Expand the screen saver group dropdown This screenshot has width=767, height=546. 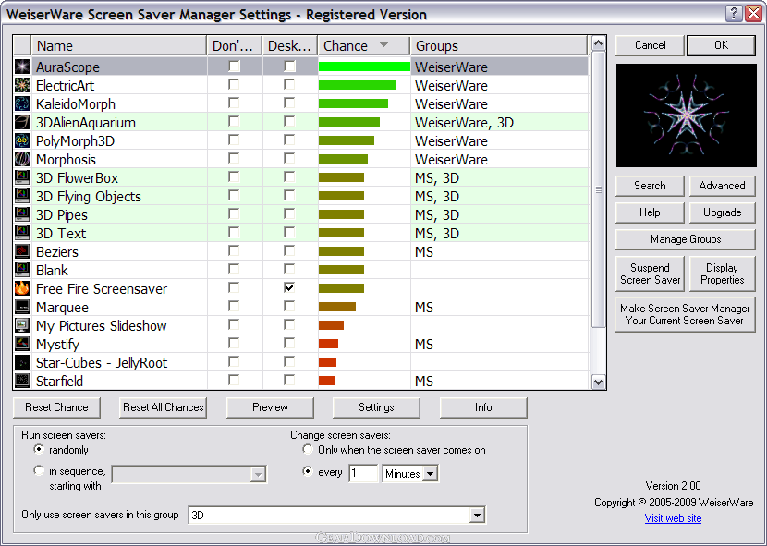tap(477, 516)
